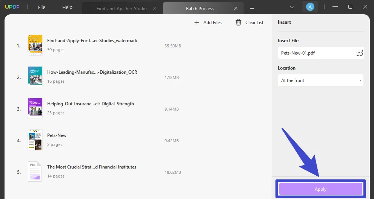Click the Add Files plus icon
The image size is (374, 199).
(x=197, y=23)
